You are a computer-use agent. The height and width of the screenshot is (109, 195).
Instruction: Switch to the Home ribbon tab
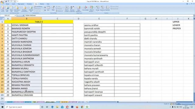[x=7, y=4]
